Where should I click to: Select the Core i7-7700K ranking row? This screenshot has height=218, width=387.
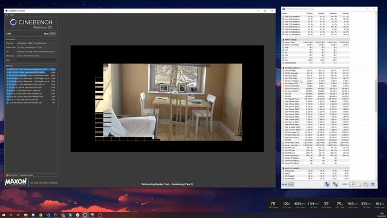pyautogui.click(x=31, y=90)
